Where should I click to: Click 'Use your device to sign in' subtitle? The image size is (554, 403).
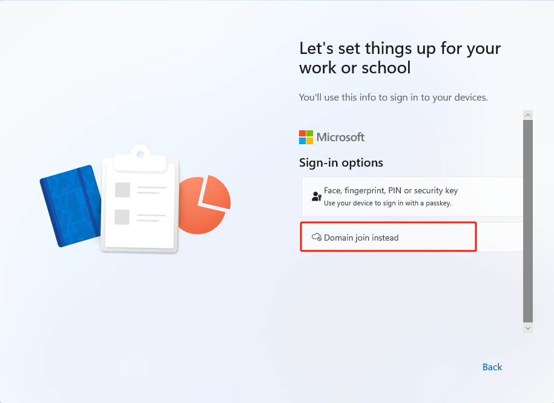pos(387,203)
